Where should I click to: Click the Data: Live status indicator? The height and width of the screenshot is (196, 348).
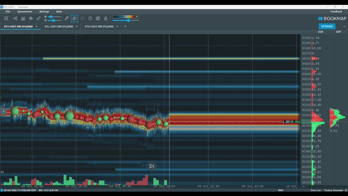click(316, 190)
